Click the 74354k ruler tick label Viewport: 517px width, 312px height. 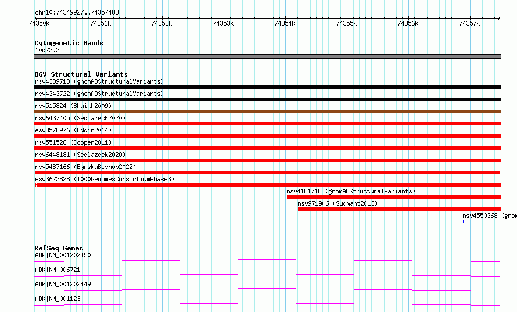tap(285, 23)
